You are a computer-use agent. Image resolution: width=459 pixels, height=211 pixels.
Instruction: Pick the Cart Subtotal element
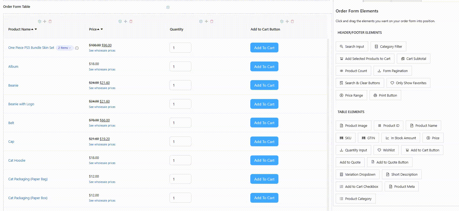[x=413, y=59]
